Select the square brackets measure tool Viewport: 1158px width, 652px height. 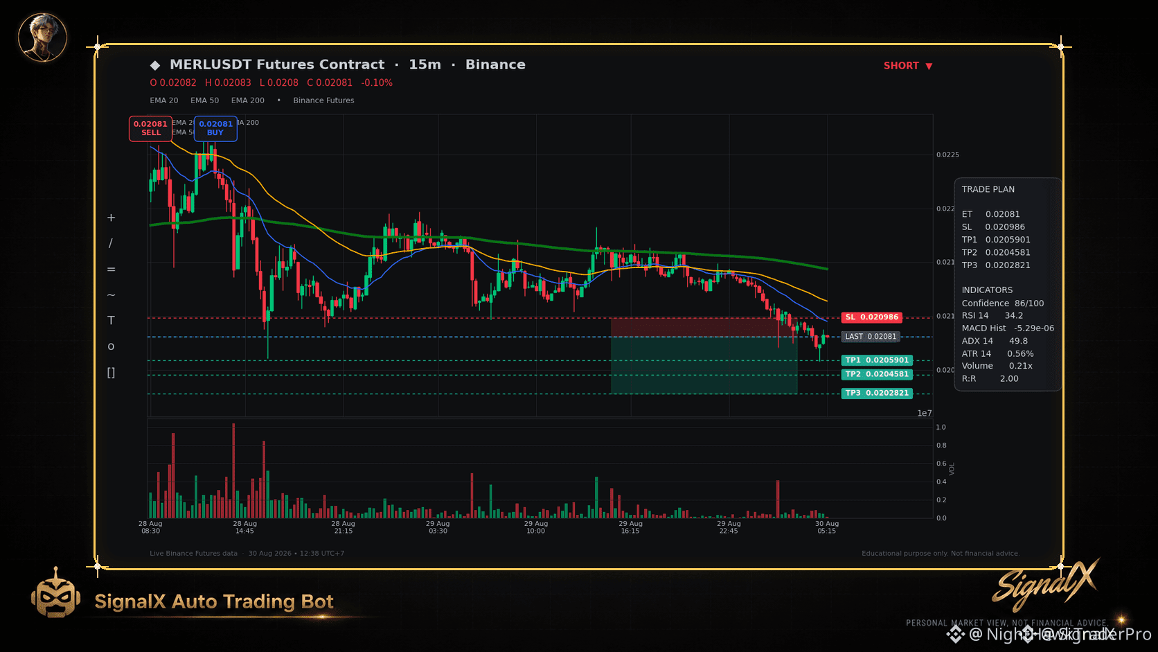click(x=111, y=373)
